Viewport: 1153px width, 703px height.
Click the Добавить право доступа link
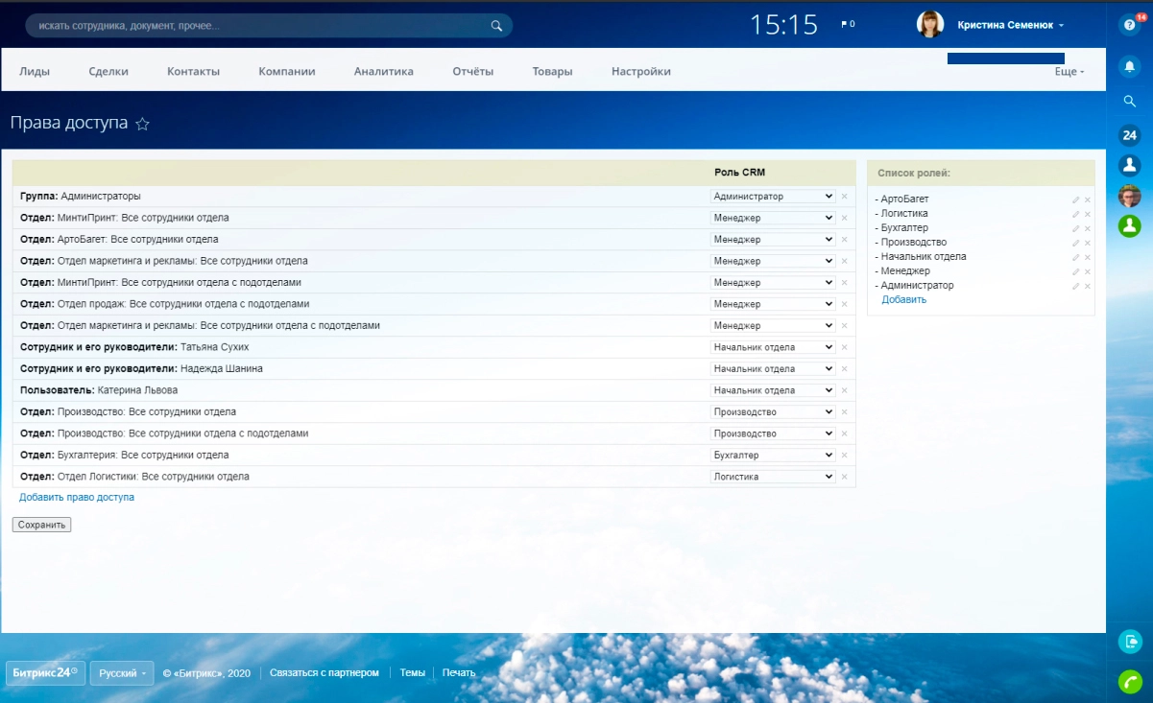[77, 498]
